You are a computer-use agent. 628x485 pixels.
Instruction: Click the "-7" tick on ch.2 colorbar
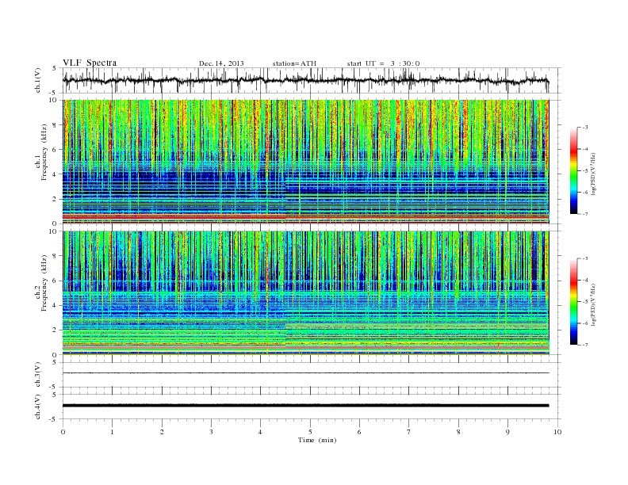pos(585,345)
